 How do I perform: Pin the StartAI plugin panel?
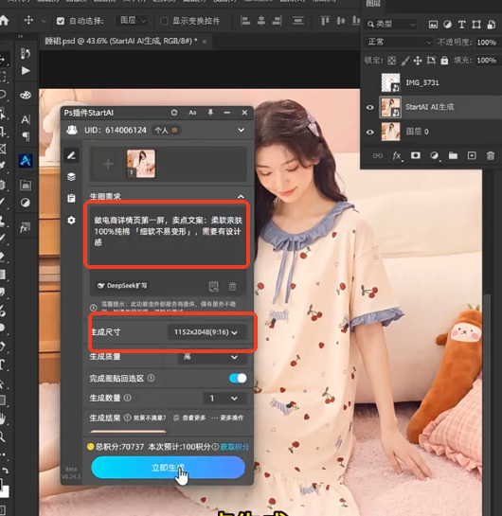(x=210, y=113)
